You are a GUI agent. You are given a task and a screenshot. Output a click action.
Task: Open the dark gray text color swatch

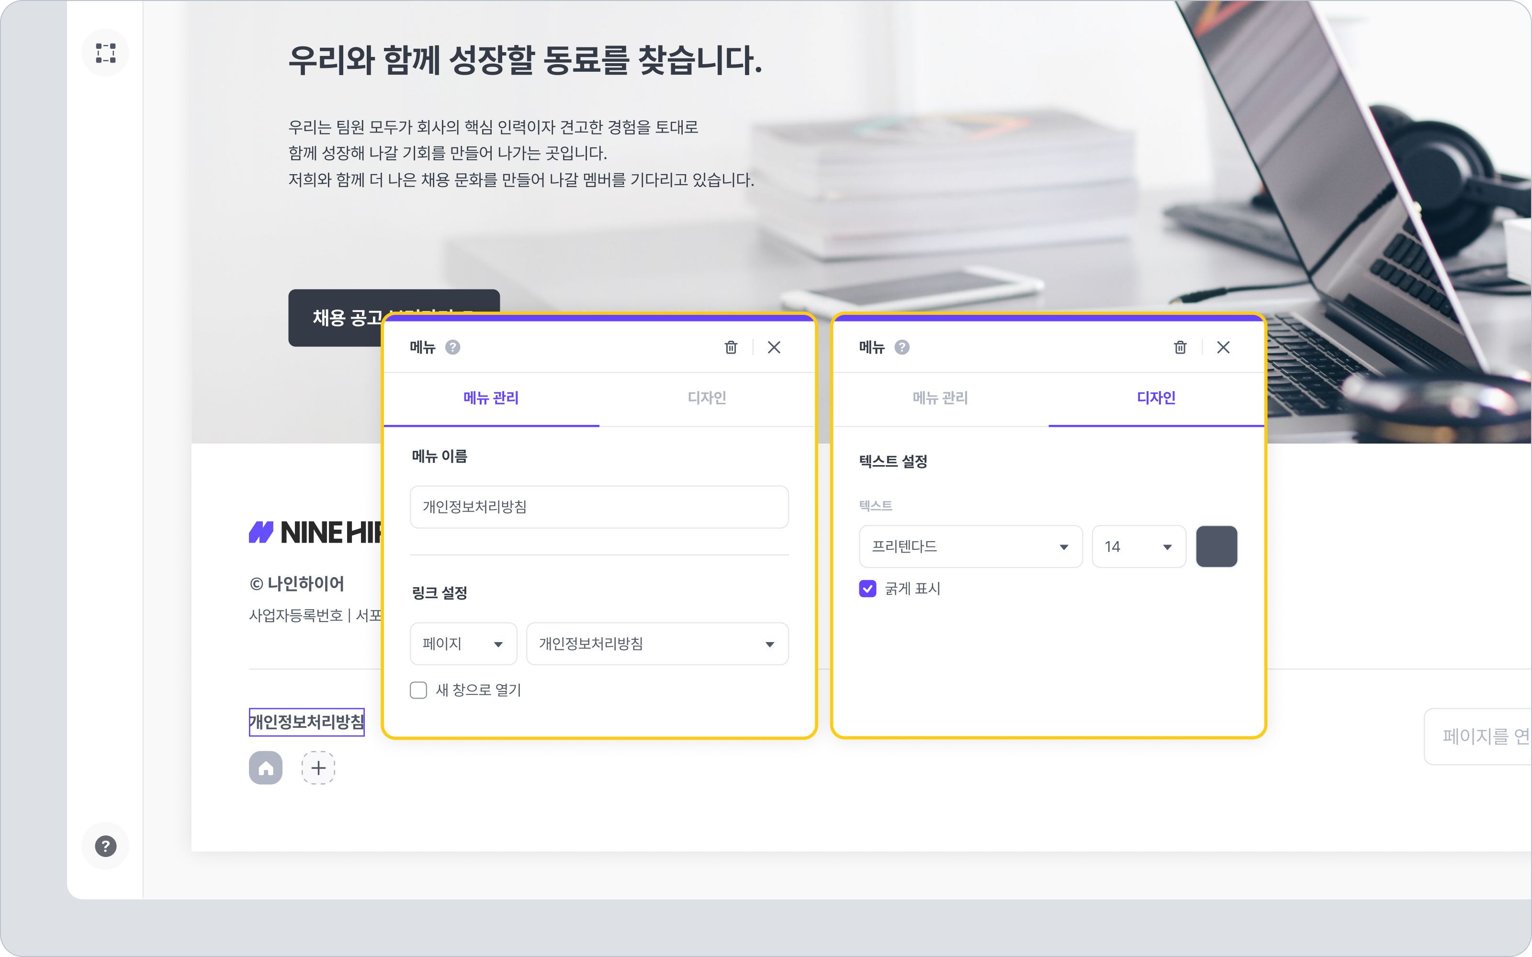[x=1216, y=546]
